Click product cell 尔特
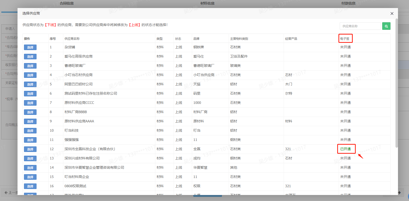409x201 pixels. click(x=289, y=93)
